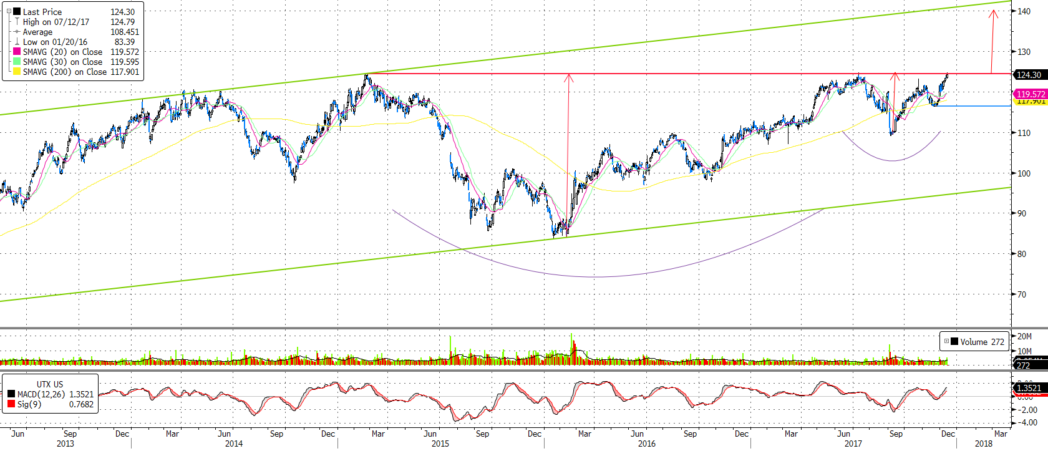
Task: Click the High marker icon in legend
Action: tap(17, 21)
